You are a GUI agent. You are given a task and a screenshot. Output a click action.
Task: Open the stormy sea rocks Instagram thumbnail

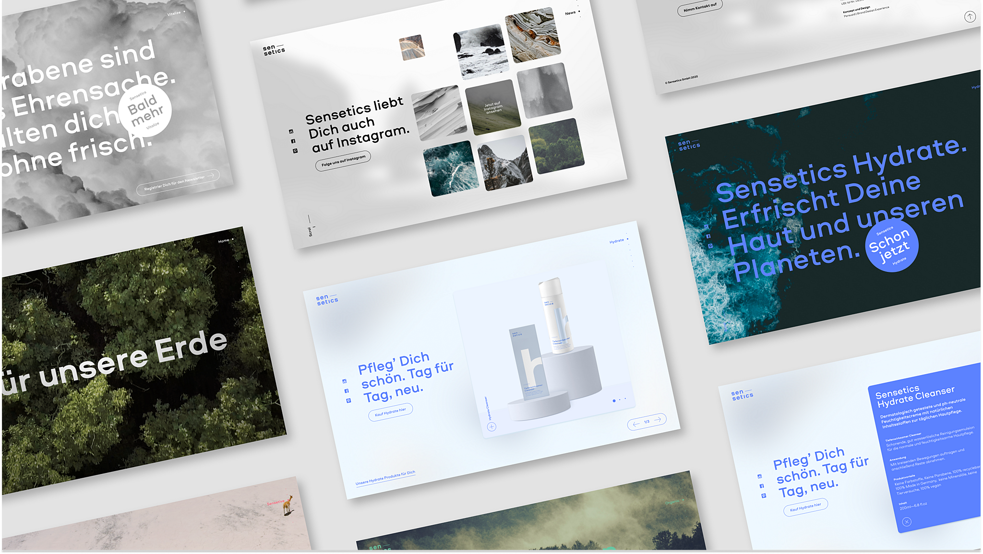(481, 52)
